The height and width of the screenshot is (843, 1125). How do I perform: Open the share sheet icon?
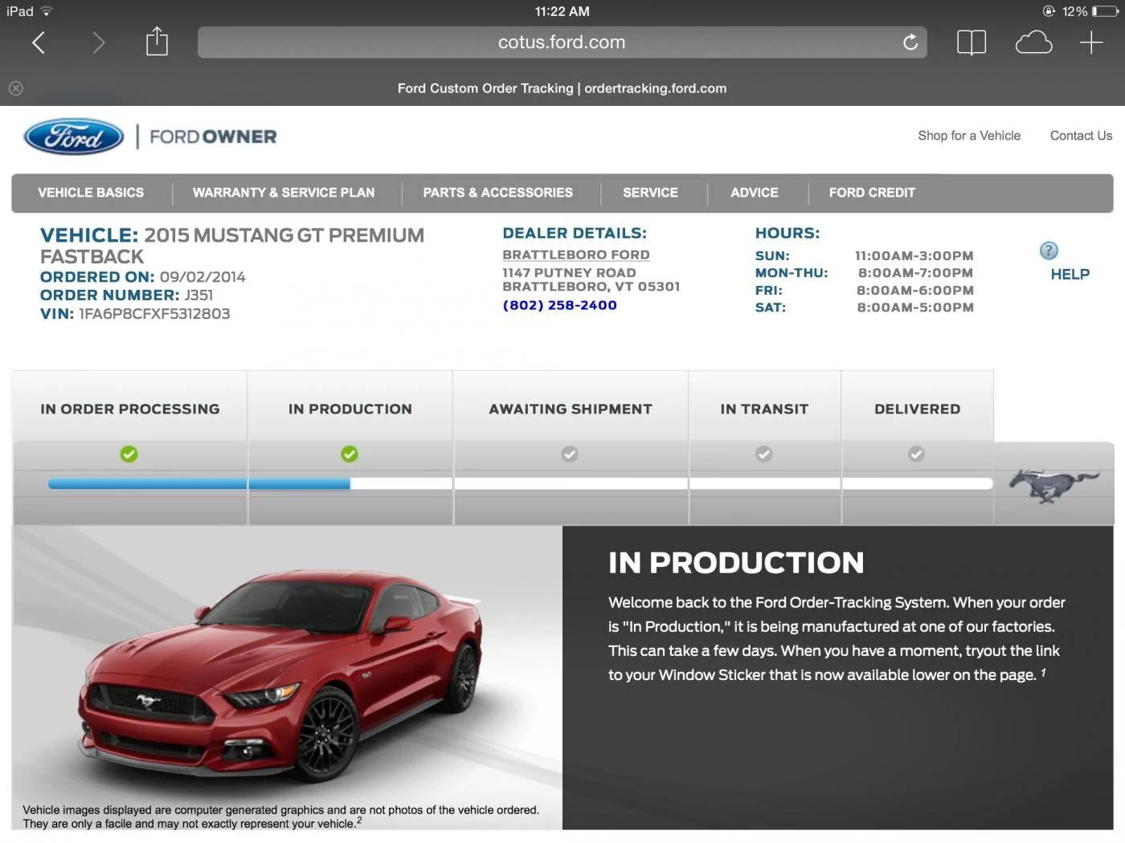point(157,42)
